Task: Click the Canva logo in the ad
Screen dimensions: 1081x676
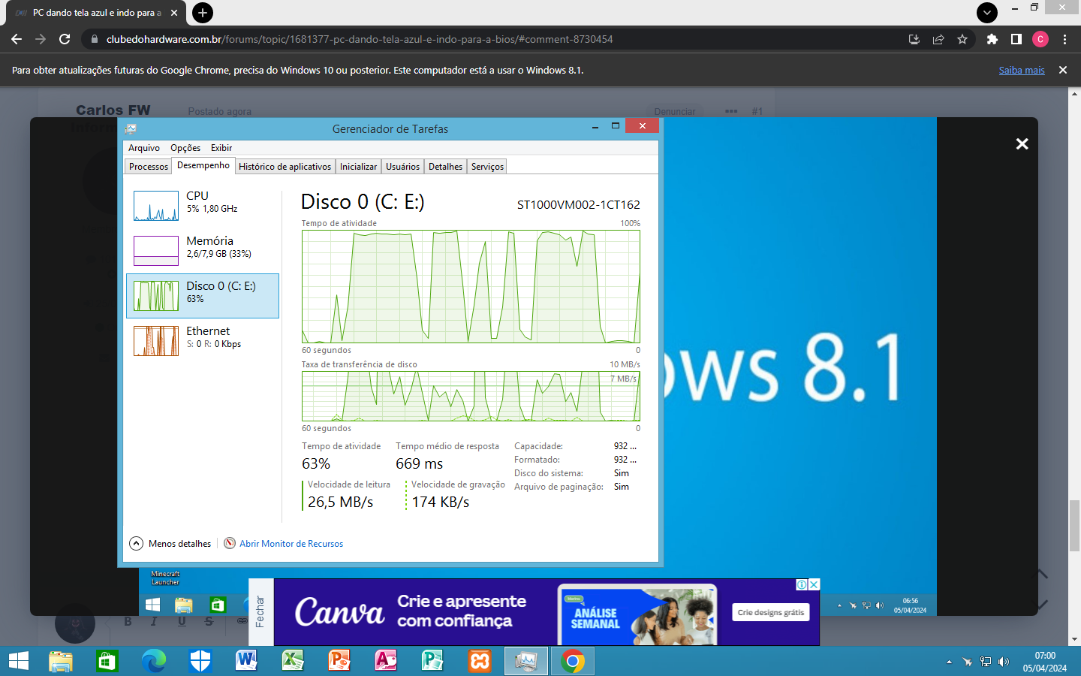Action: [339, 612]
